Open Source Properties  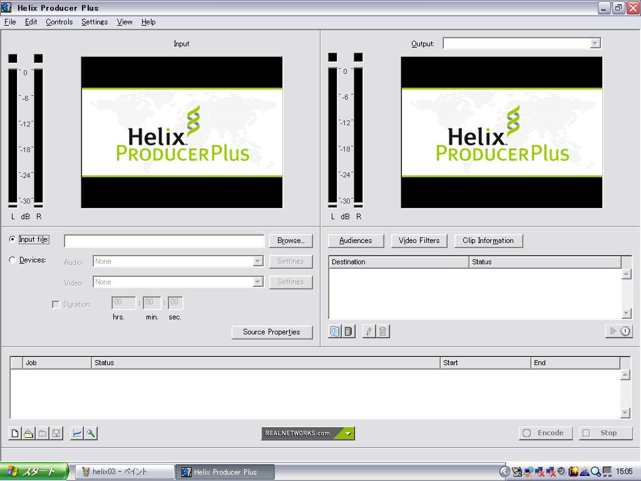[272, 332]
